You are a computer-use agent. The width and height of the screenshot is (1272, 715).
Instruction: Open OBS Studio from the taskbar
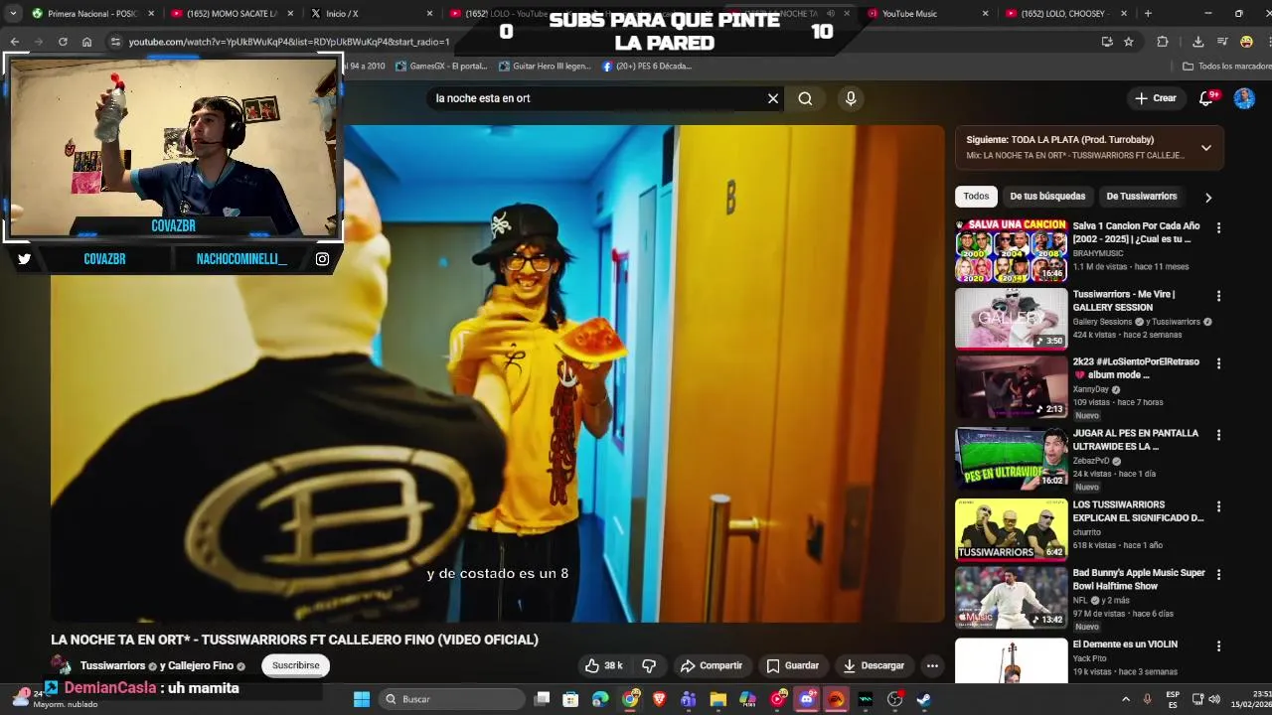[x=894, y=699]
